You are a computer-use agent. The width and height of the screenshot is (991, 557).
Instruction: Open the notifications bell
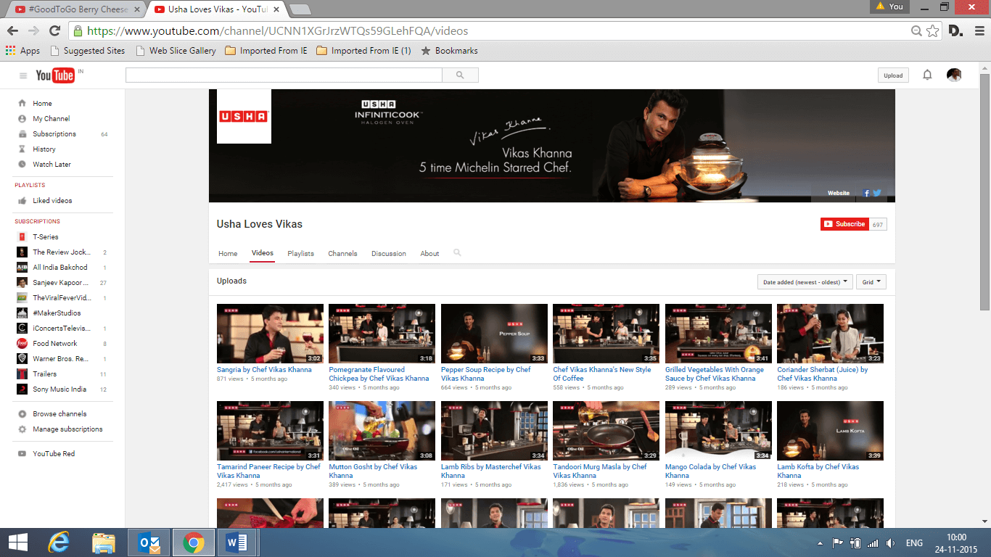[927, 75]
